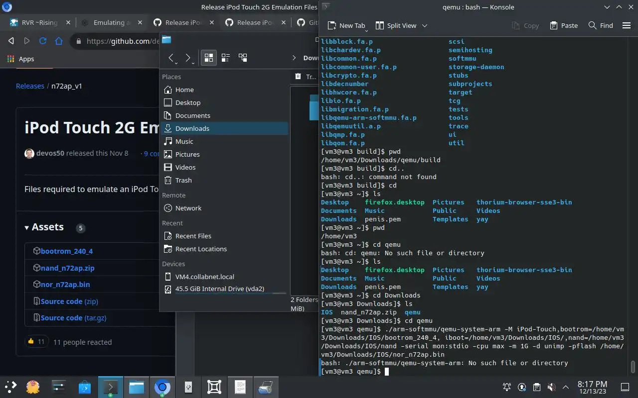Click the thumbs up reaction button
The height and width of the screenshot is (398, 638).
(36, 341)
